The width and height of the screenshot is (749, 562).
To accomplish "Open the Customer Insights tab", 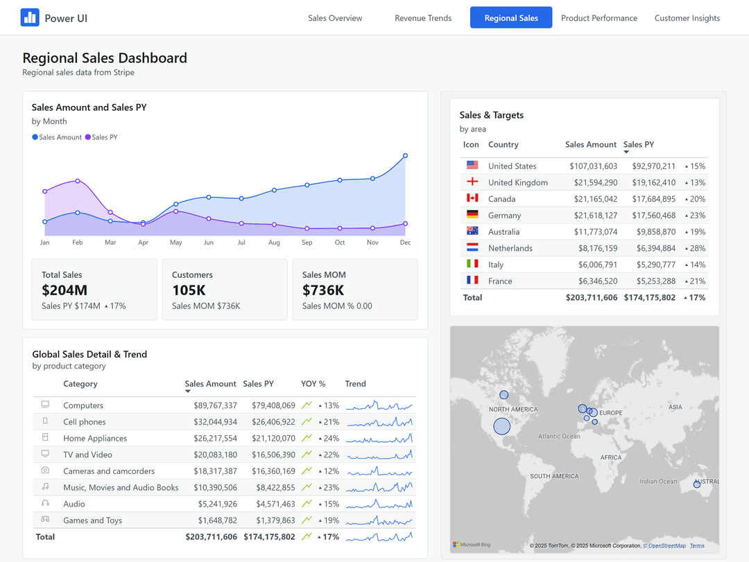I will click(687, 18).
